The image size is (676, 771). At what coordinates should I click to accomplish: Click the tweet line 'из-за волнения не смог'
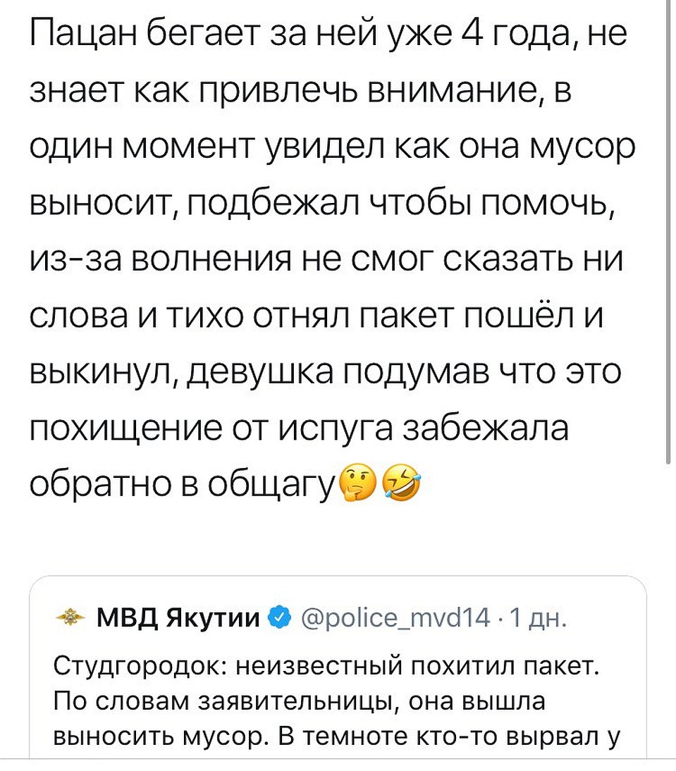(326, 259)
